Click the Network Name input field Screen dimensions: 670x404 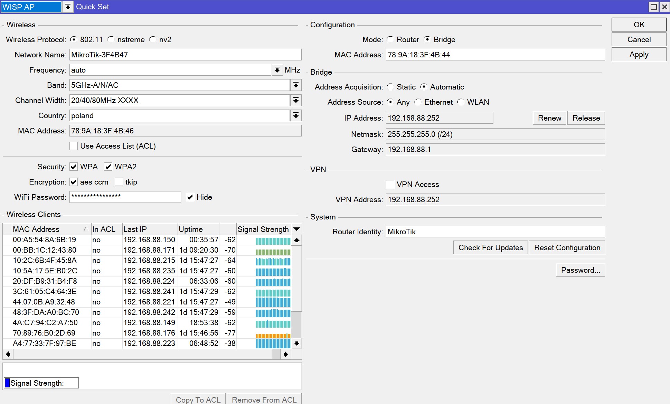(185, 55)
